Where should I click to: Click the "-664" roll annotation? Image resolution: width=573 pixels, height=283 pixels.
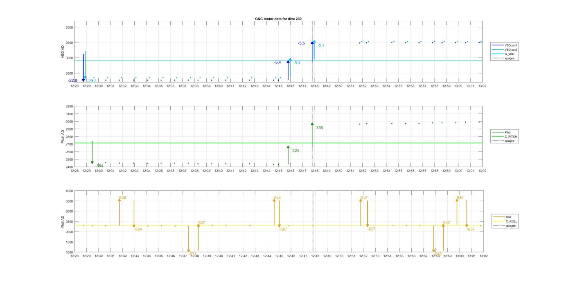point(138,229)
